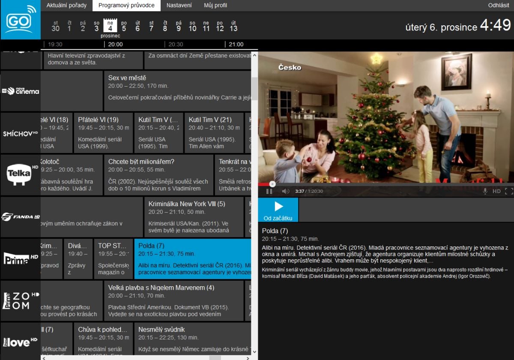Image resolution: width=514 pixels, height=360 pixels.
Task: Open the Aktuální pořady tab
Action: pyautogui.click(x=66, y=6)
